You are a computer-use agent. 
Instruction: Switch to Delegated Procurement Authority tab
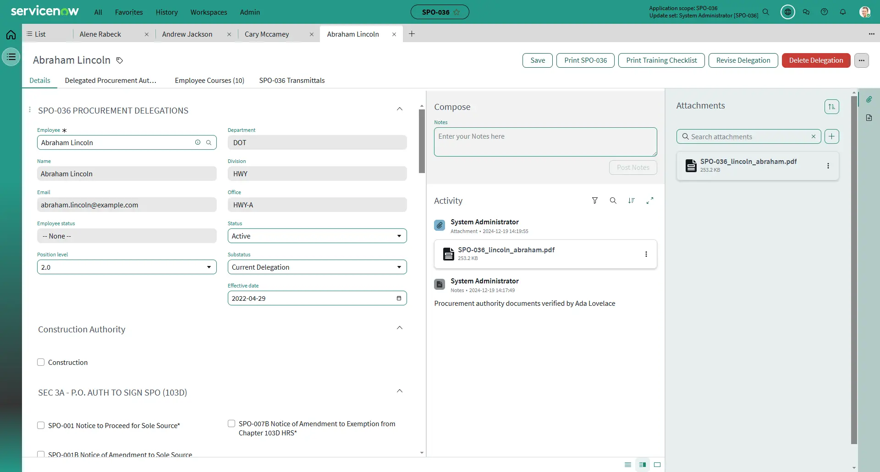coord(110,81)
